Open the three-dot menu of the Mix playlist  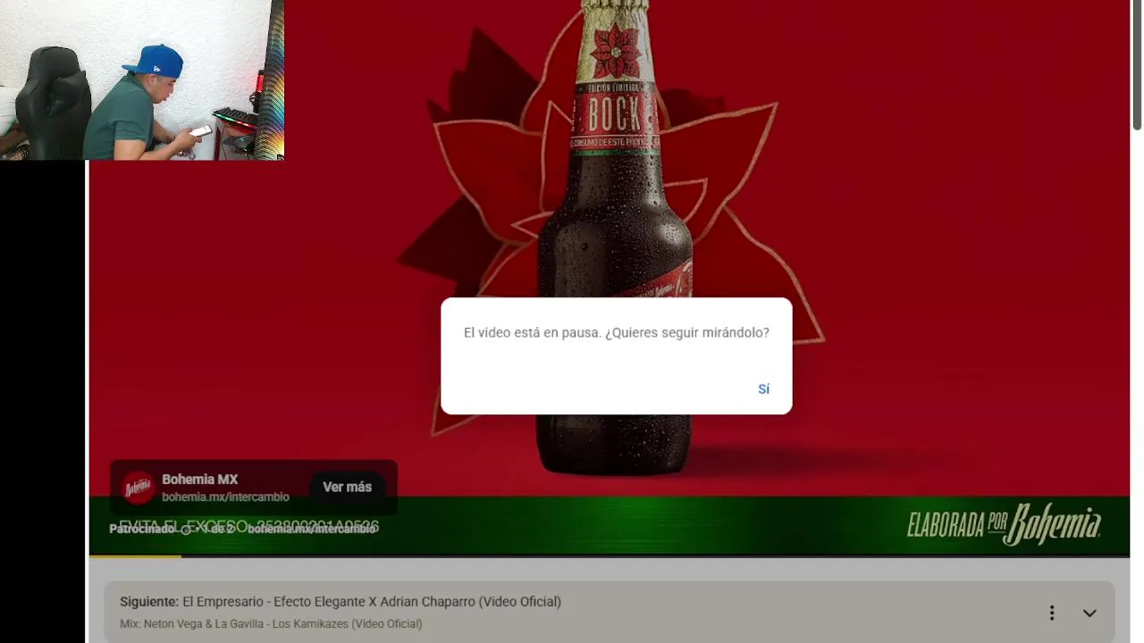[1052, 613]
